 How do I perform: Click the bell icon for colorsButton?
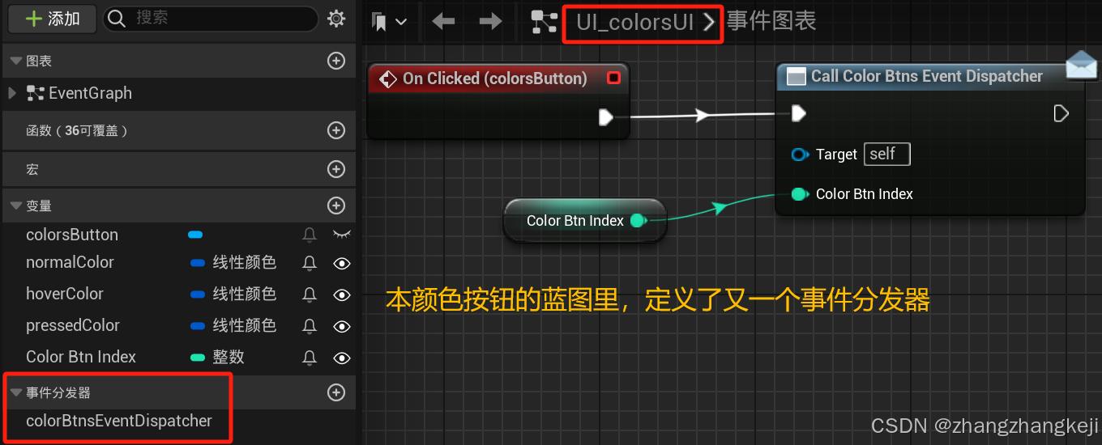[310, 235]
